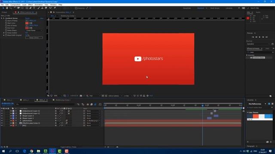Switch to the Audio panel tab
Viewport: 275px width, 154px height.
click(x=258, y=12)
